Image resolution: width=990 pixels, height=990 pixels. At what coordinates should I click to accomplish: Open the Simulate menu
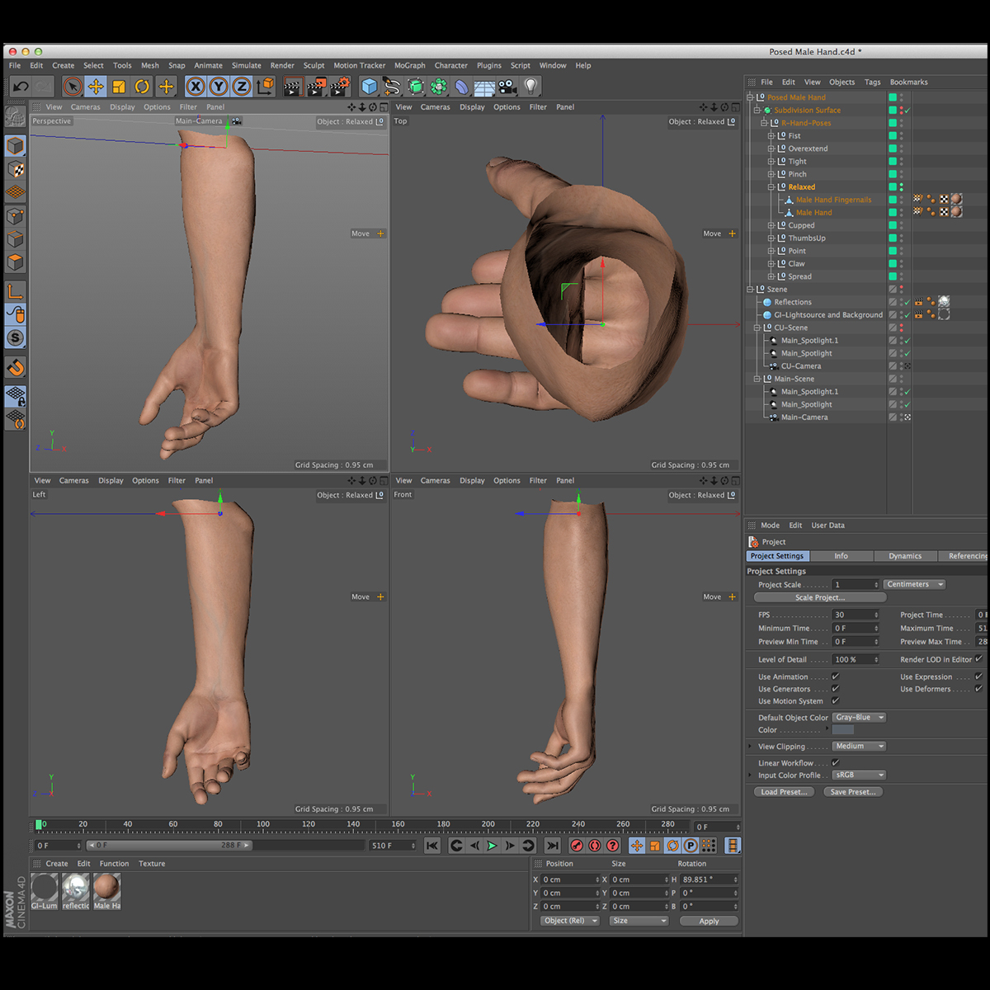point(246,65)
